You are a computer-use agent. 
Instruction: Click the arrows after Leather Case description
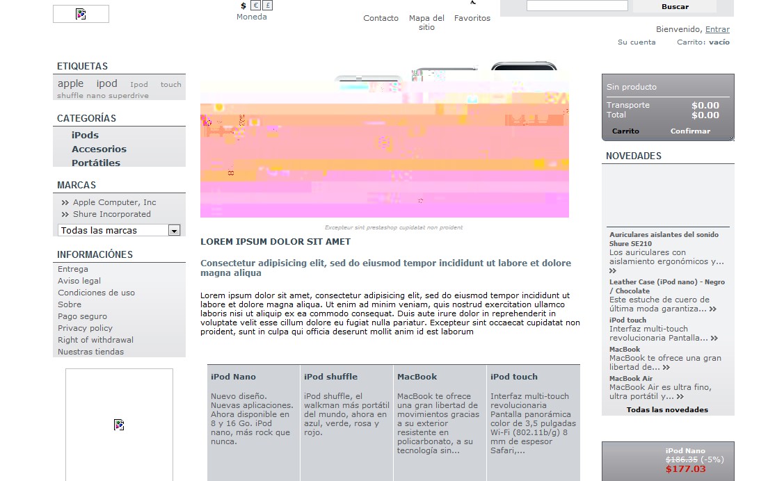pos(712,309)
